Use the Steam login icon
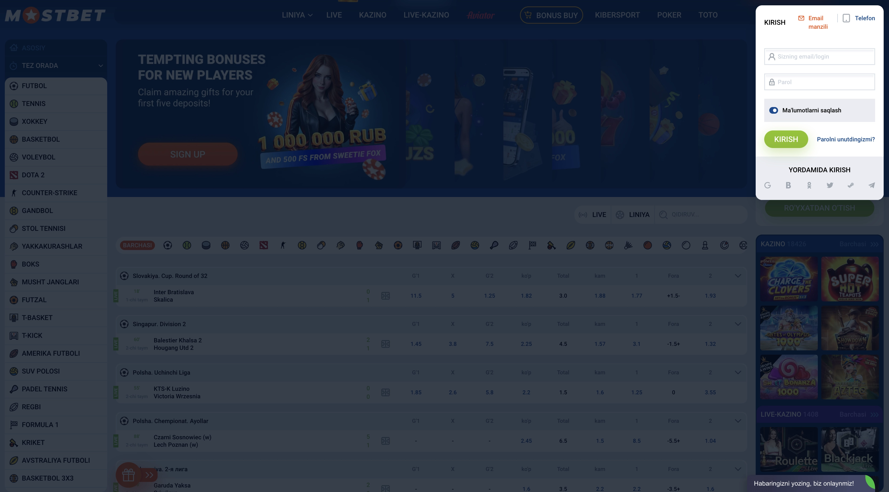This screenshot has width=889, height=492. coord(851,185)
